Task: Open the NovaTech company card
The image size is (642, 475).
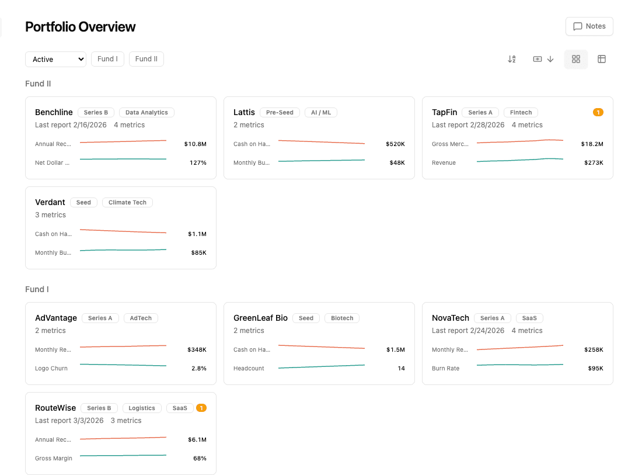Action: coord(518,344)
